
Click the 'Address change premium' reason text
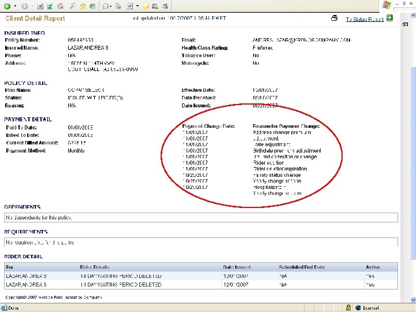click(x=282, y=132)
